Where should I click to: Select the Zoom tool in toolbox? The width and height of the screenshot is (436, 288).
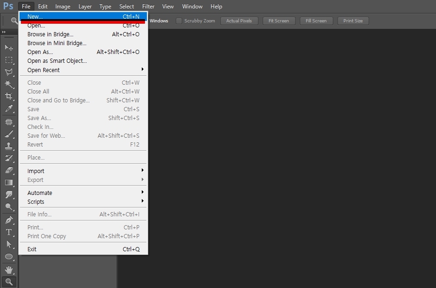coord(9,282)
